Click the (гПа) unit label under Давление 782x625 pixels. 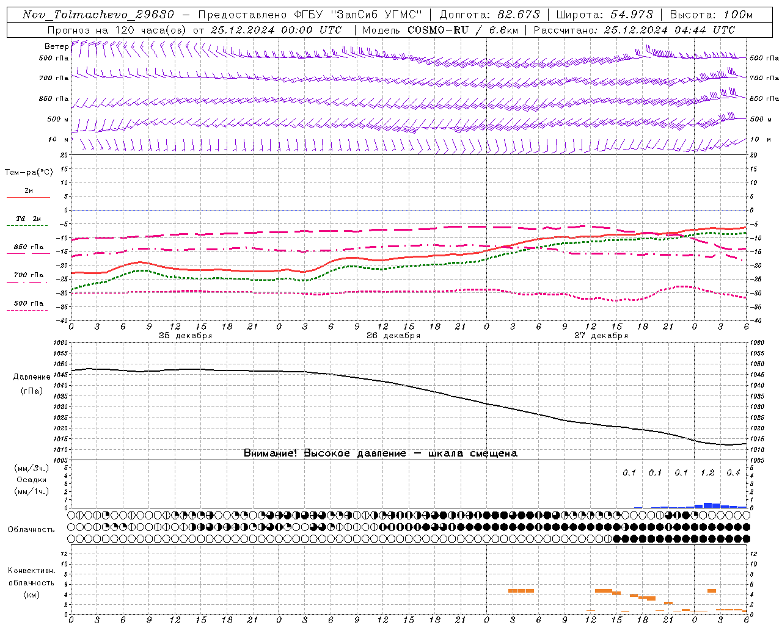click(32, 391)
